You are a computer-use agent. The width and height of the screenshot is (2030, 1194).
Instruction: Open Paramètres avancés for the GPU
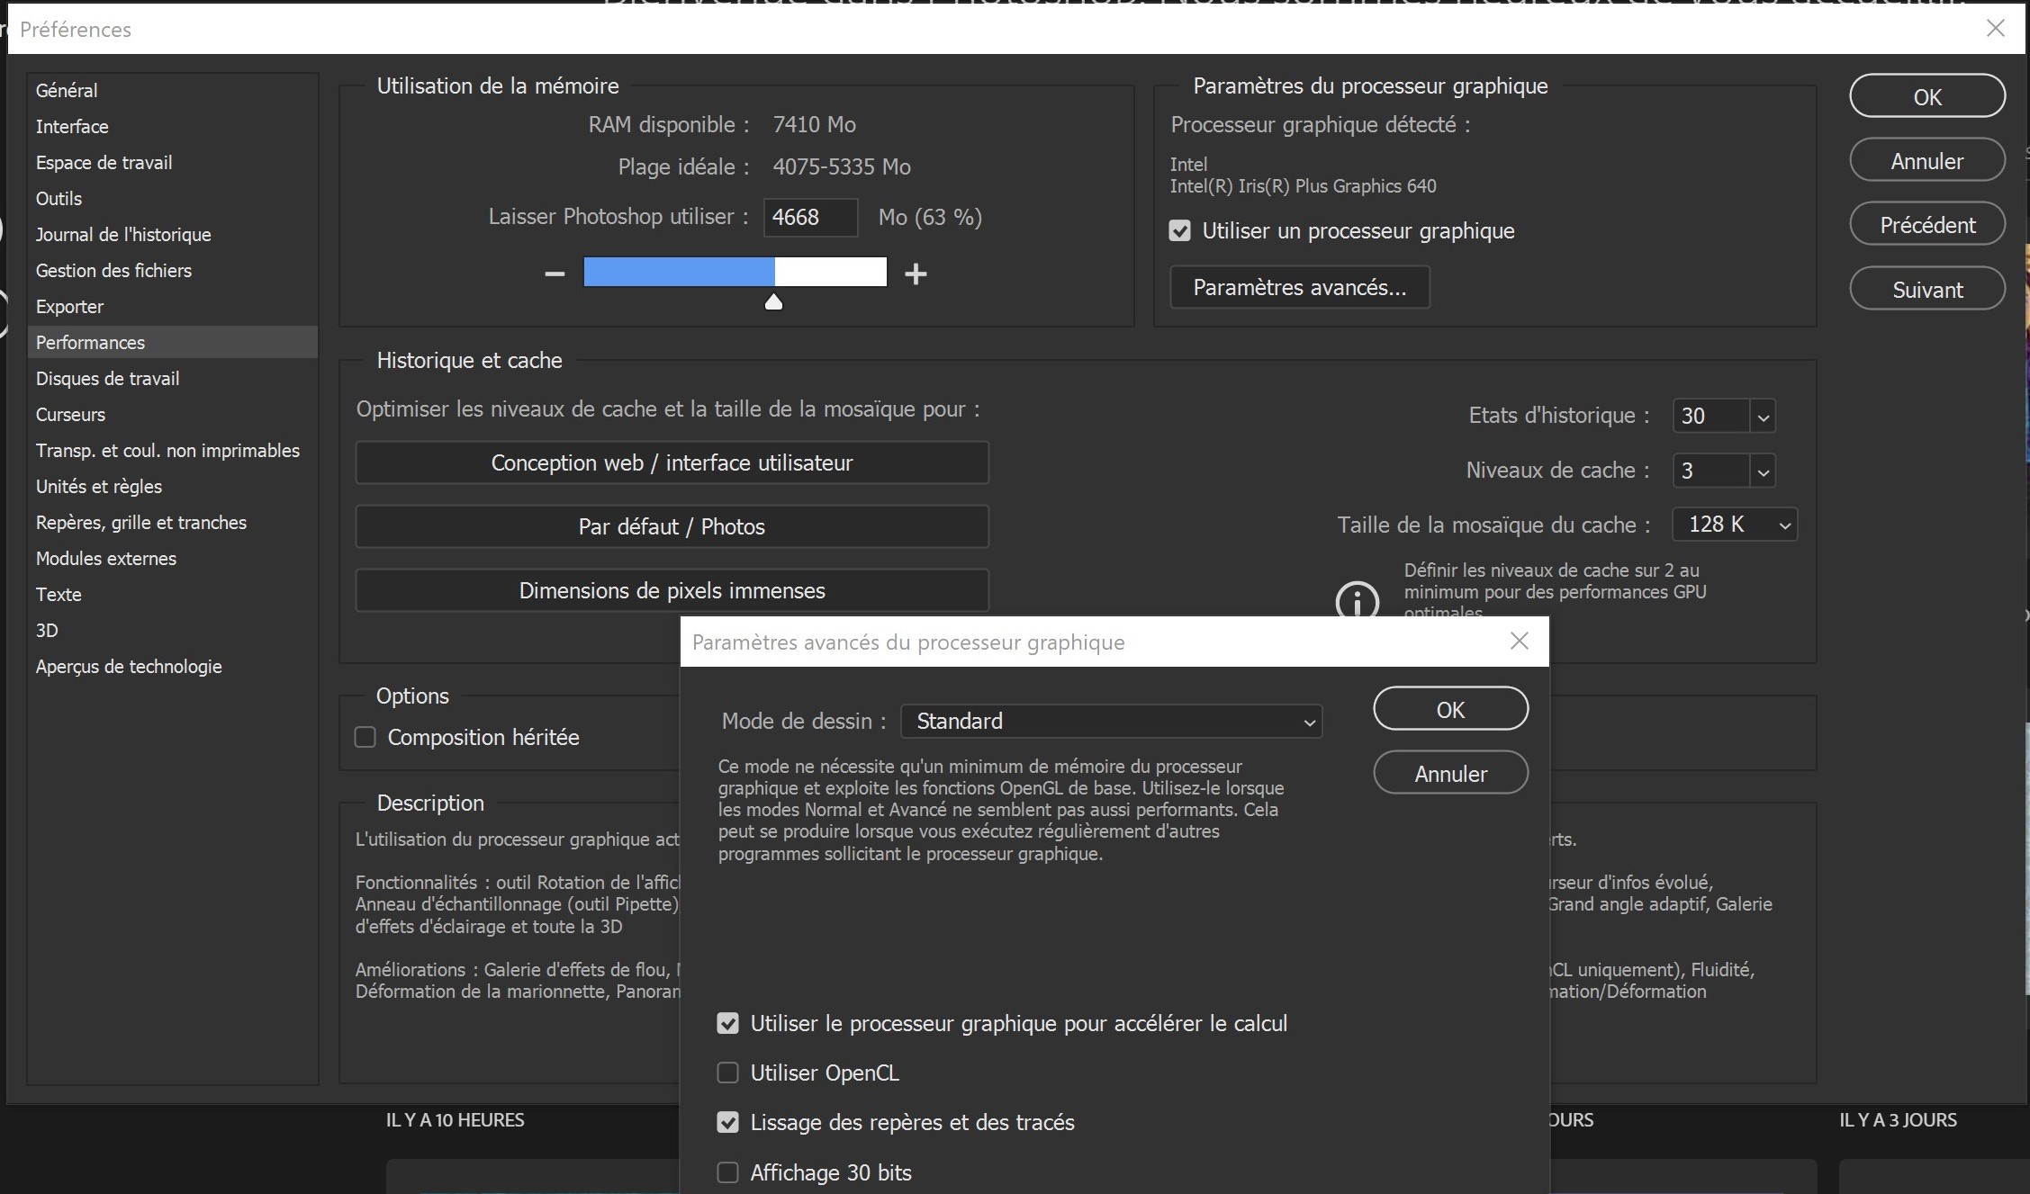pyautogui.click(x=1300, y=286)
